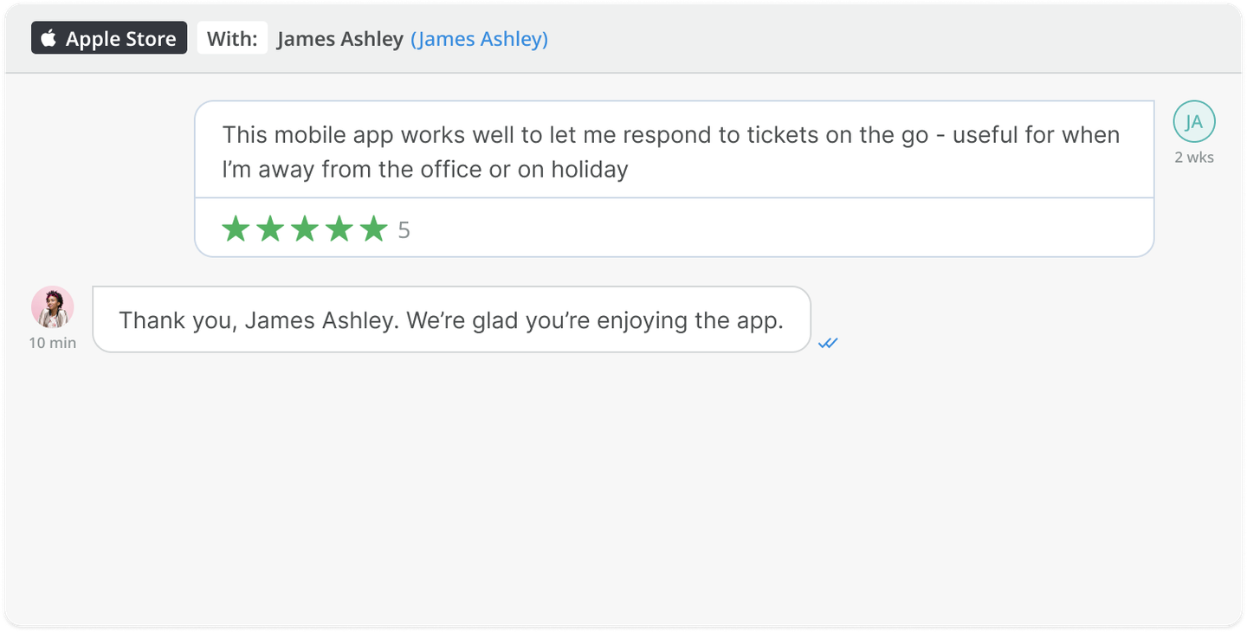This screenshot has height=632, width=1247.
Task: Select the customer review message text
Action: (x=671, y=152)
